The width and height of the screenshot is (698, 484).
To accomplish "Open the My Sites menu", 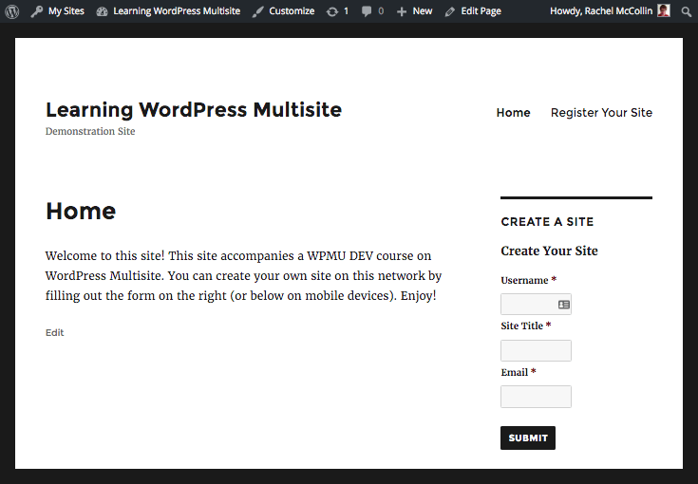I will [x=66, y=11].
